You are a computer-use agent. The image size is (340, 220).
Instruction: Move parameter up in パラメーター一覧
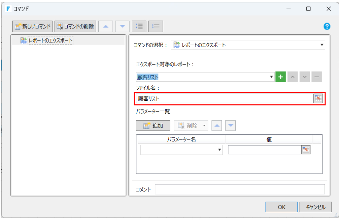coord(217,125)
